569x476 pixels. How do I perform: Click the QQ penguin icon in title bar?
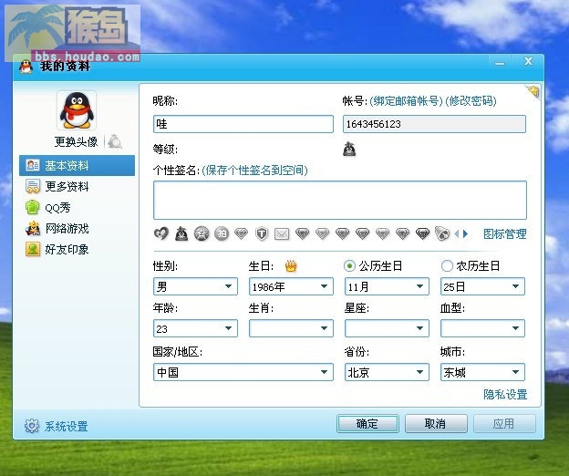click(26, 67)
